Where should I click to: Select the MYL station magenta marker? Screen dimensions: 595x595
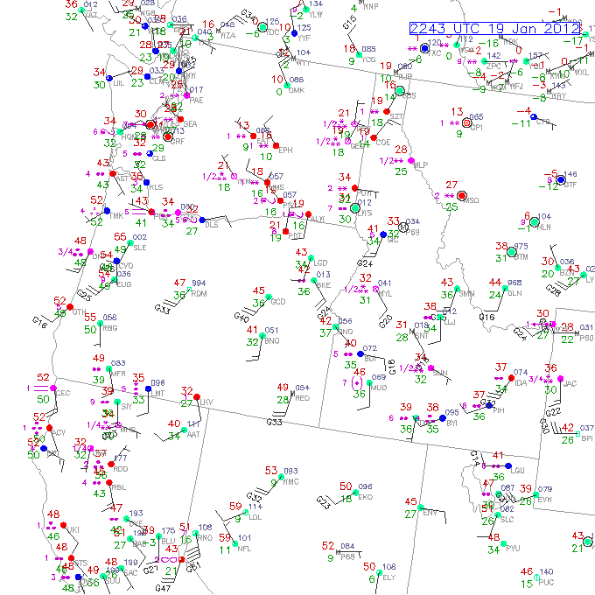pos(375,289)
